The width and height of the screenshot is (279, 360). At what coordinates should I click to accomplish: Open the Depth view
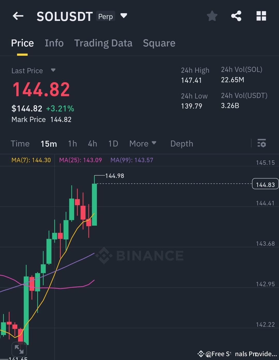click(182, 143)
